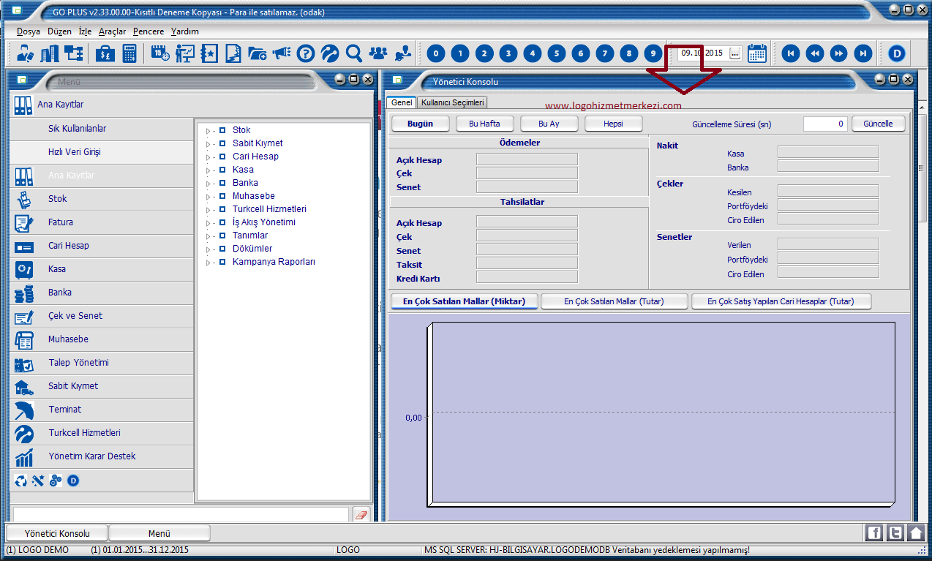Click the megaphone announcements toolbar icon
The width and height of the screenshot is (932, 561).
[x=282, y=53]
